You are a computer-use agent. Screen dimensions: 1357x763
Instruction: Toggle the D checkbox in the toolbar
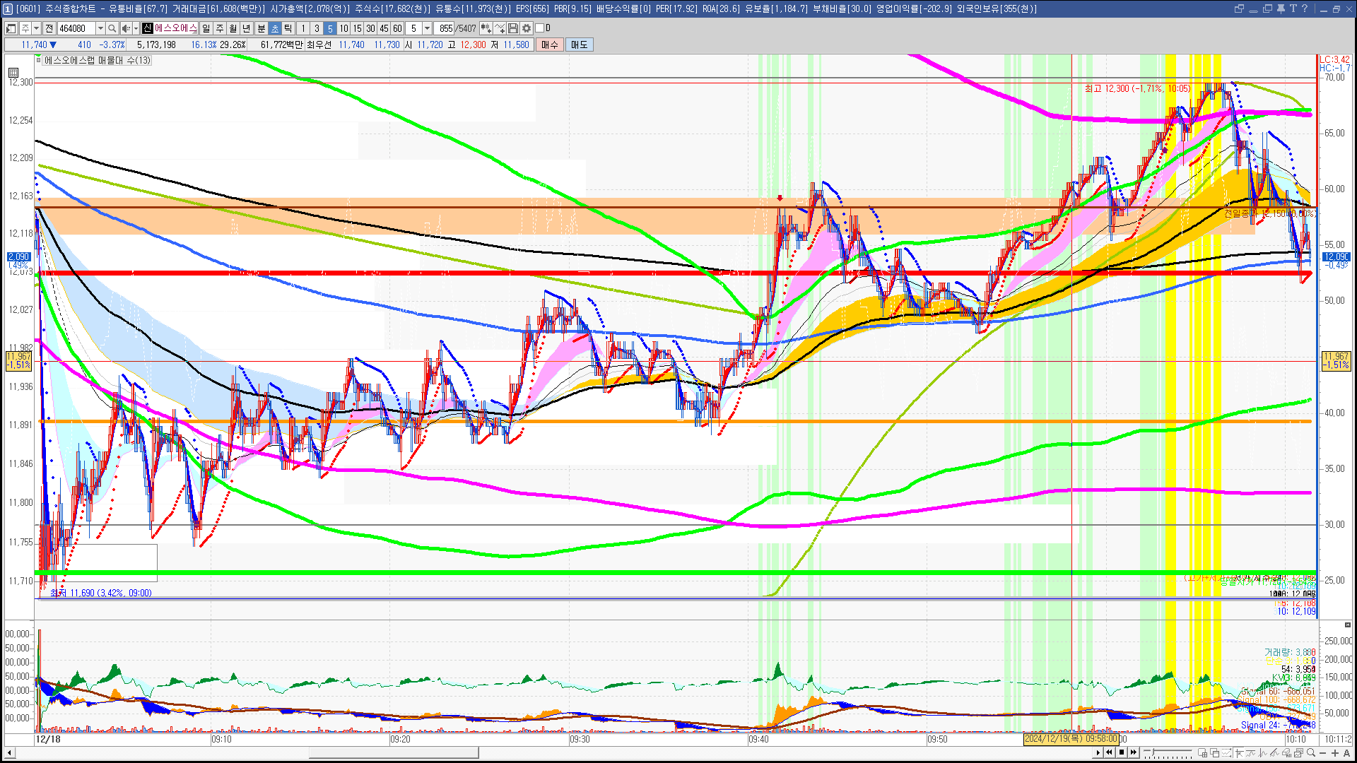(540, 28)
